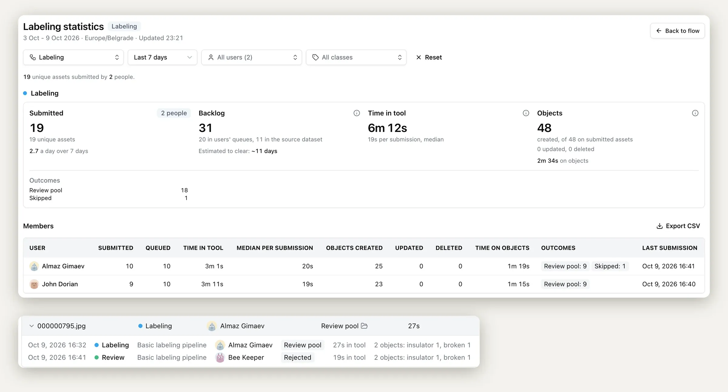Click the Objects info icon

pos(695,113)
